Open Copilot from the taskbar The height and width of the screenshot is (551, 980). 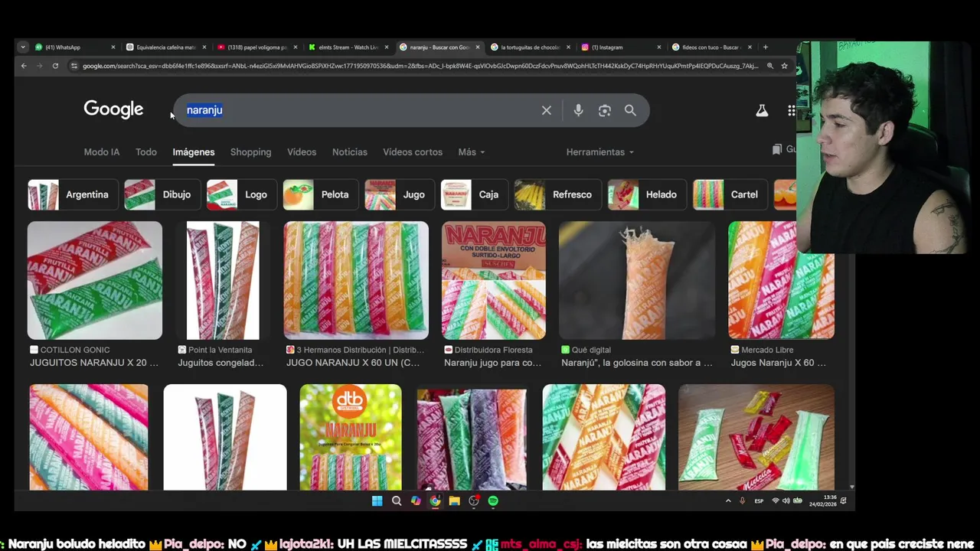[x=416, y=500]
